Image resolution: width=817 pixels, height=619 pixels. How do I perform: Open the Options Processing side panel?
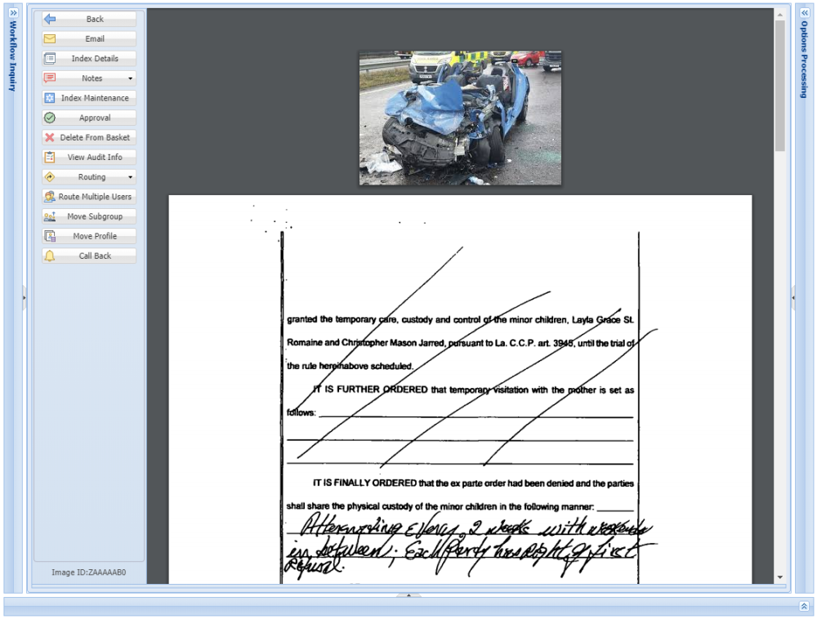click(x=805, y=57)
